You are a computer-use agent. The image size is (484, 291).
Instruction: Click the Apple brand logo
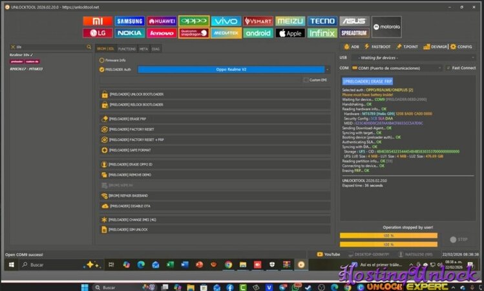pos(290,32)
